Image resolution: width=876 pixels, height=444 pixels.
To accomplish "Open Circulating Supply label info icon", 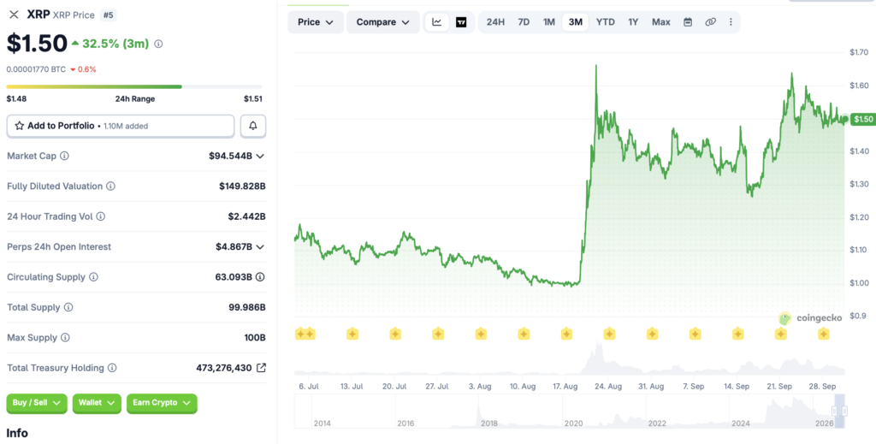I will pos(93,277).
